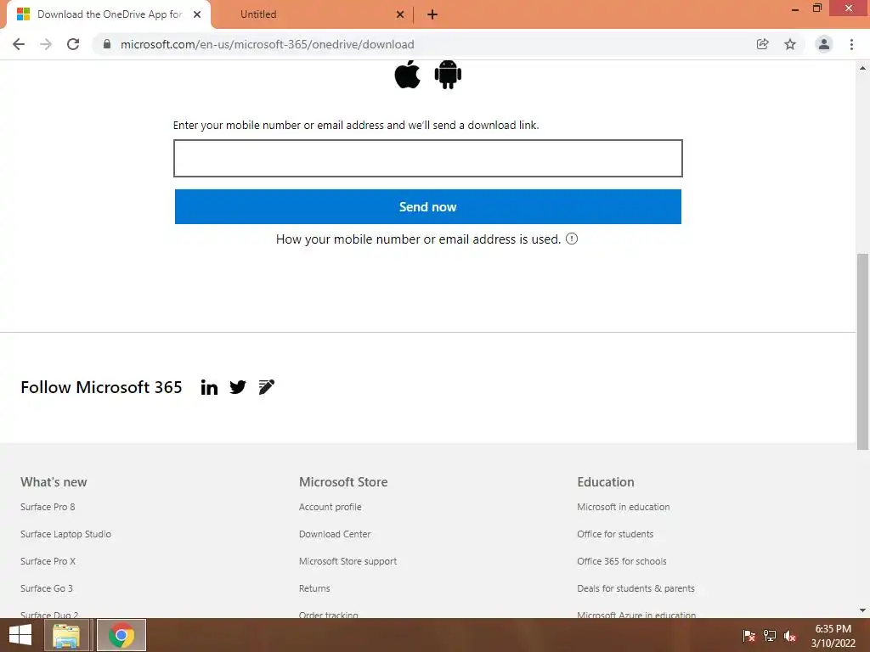870x652 pixels.
Task: Click the 'What's new' footer heading
Action: pyautogui.click(x=54, y=482)
